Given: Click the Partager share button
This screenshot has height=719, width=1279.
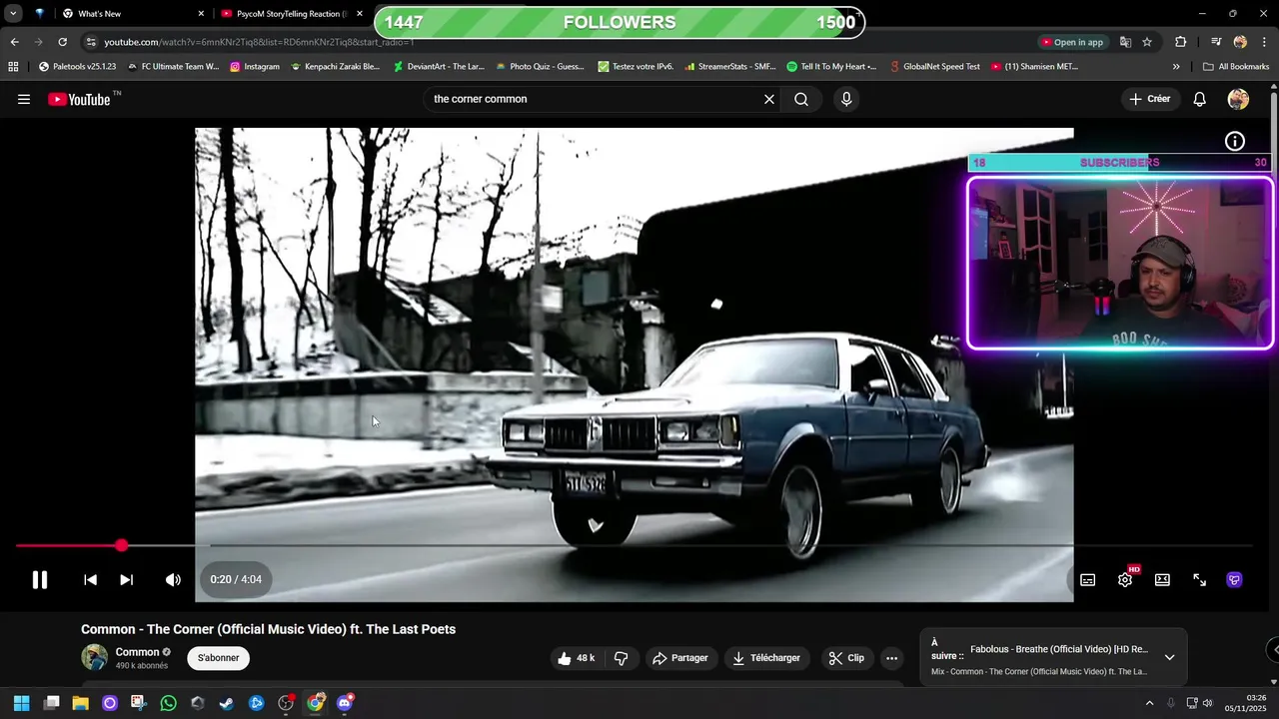Looking at the screenshot, I should [680, 658].
